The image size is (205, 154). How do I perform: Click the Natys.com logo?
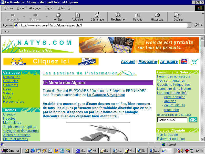(x=37, y=46)
